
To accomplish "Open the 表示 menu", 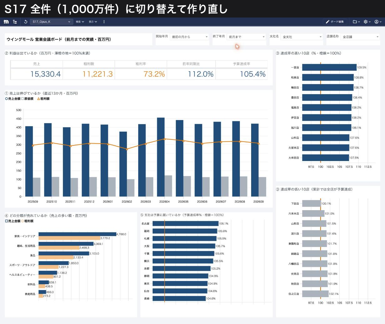I will [x=93, y=22].
